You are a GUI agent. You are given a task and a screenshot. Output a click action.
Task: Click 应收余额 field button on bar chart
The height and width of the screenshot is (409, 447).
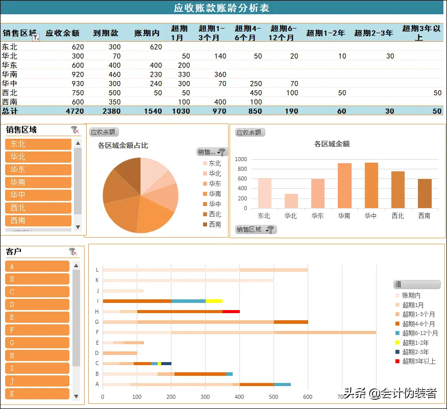[x=250, y=133]
